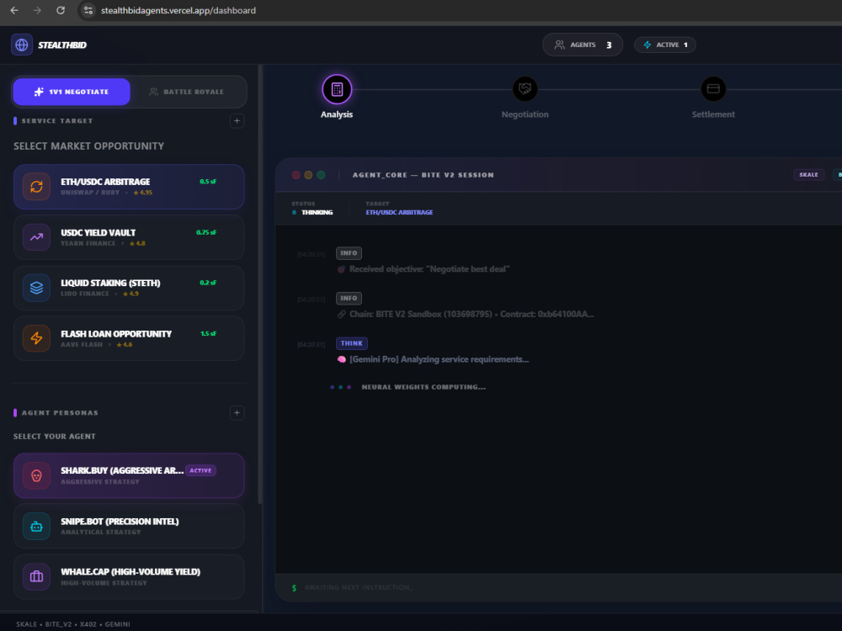842x631 pixels.
Task: Open the Active 1 status pill
Action: point(665,45)
